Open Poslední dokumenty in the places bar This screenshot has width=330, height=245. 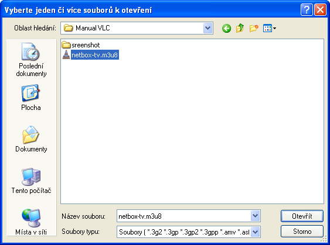pyautogui.click(x=31, y=60)
